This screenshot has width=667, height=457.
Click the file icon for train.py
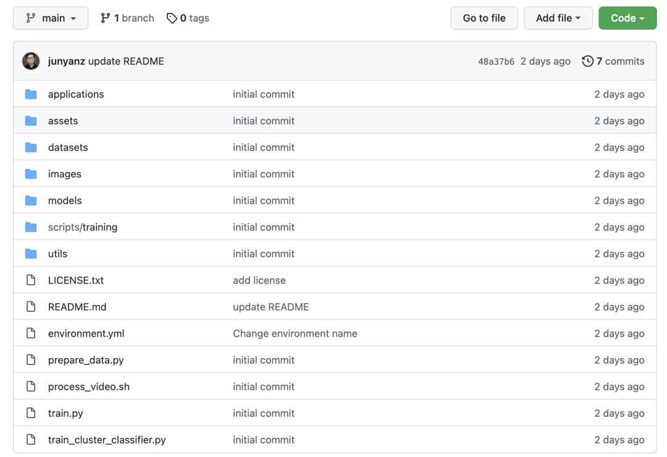pos(31,413)
